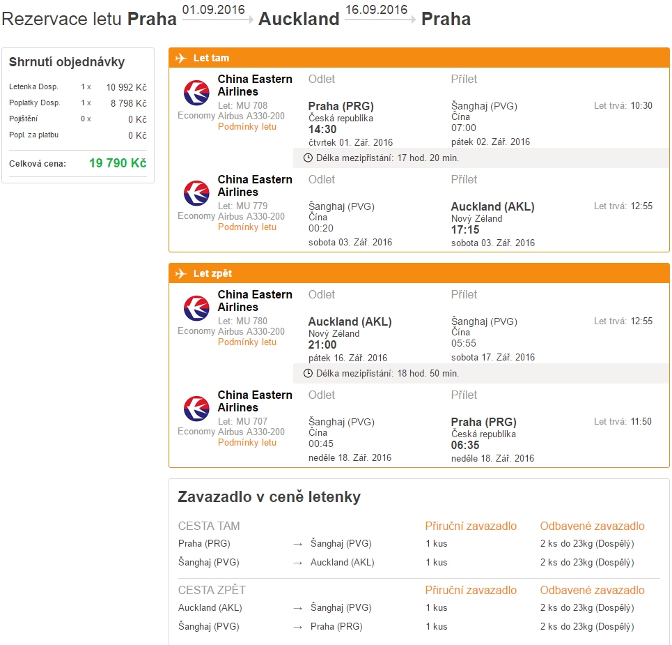The width and height of the screenshot is (672, 645).
Task: Click flight number Let: MU 707
Action: pyautogui.click(x=242, y=421)
